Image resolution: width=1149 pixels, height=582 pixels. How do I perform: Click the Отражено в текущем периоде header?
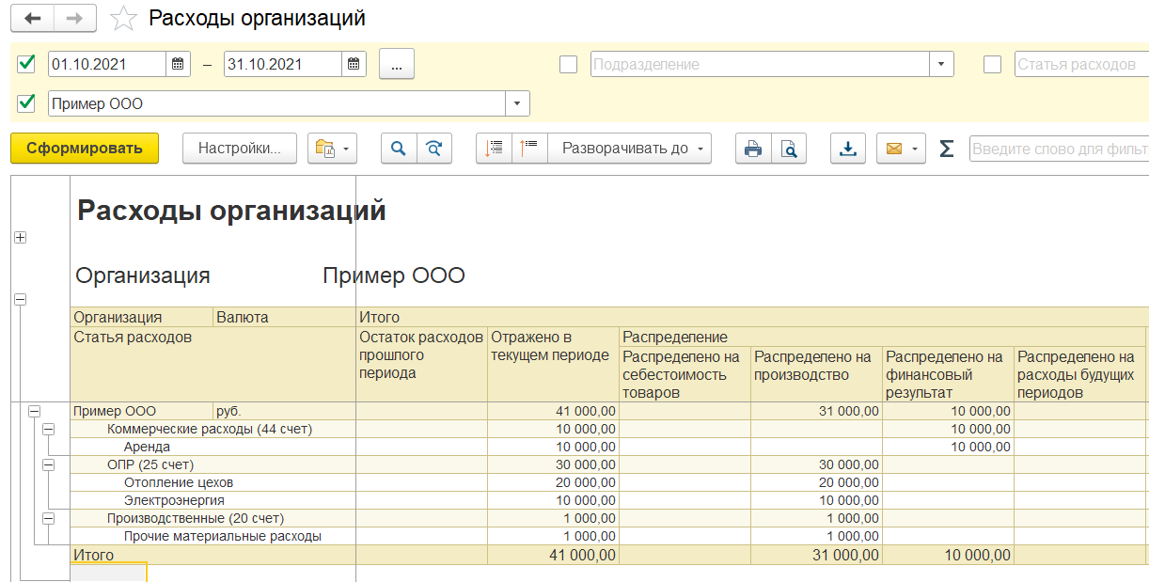pos(554,365)
